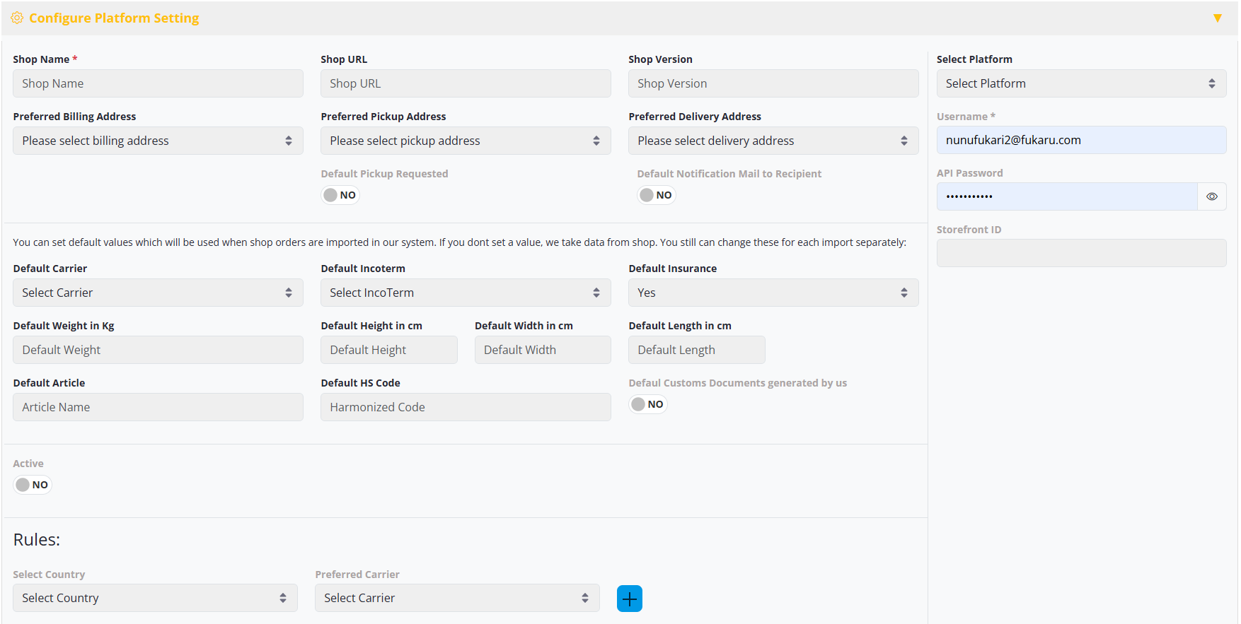Toggle Customs Documents generated by us switch
Image resolution: width=1241 pixels, height=624 pixels.
[648, 404]
